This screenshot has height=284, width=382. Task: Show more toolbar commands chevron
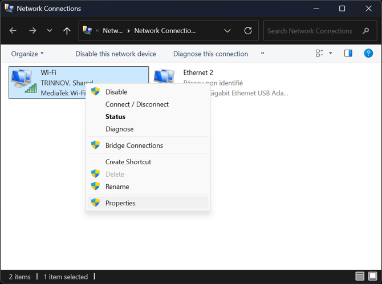coord(262,54)
